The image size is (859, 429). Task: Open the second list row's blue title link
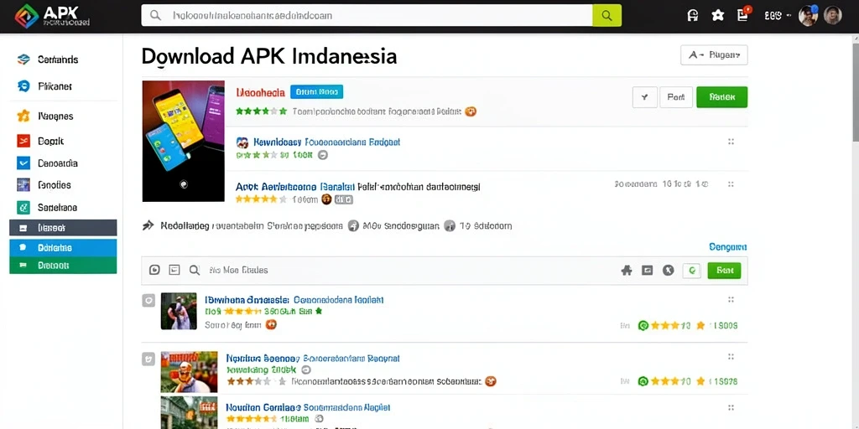(x=313, y=359)
